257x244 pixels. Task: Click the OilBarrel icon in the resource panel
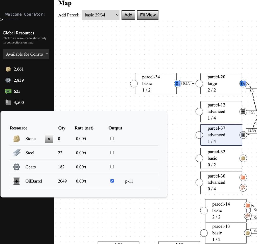(16, 181)
